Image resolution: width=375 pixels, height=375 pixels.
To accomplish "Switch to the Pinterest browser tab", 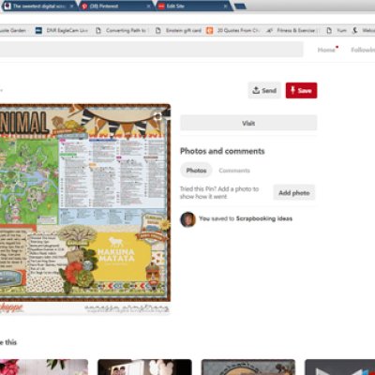I will (x=115, y=6).
